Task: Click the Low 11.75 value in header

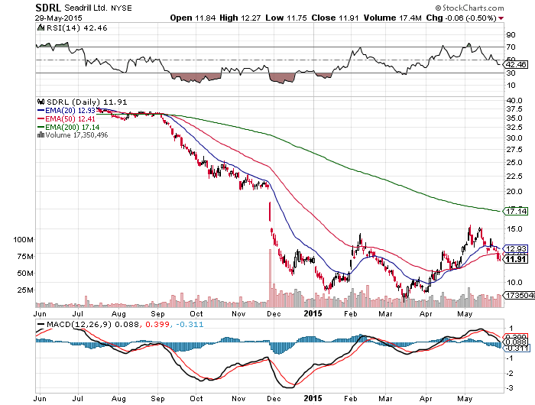Action: click(286, 18)
